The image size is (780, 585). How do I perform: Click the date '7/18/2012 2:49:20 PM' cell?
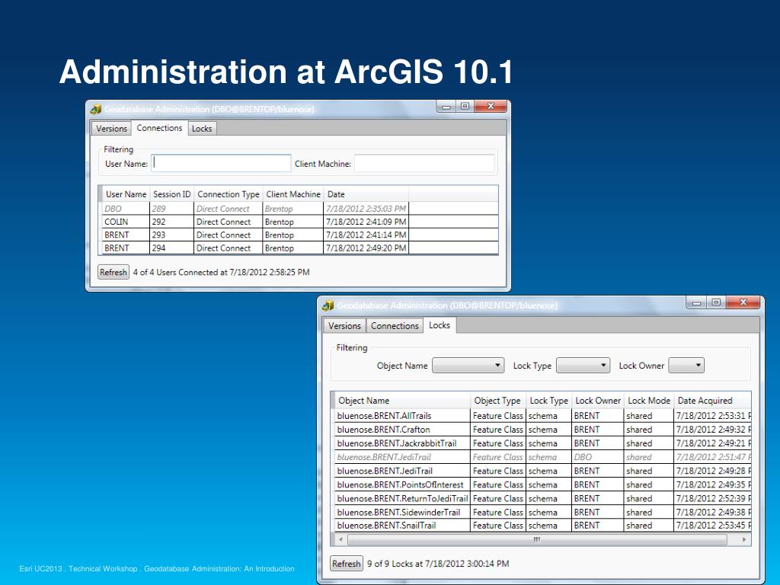[366, 248]
